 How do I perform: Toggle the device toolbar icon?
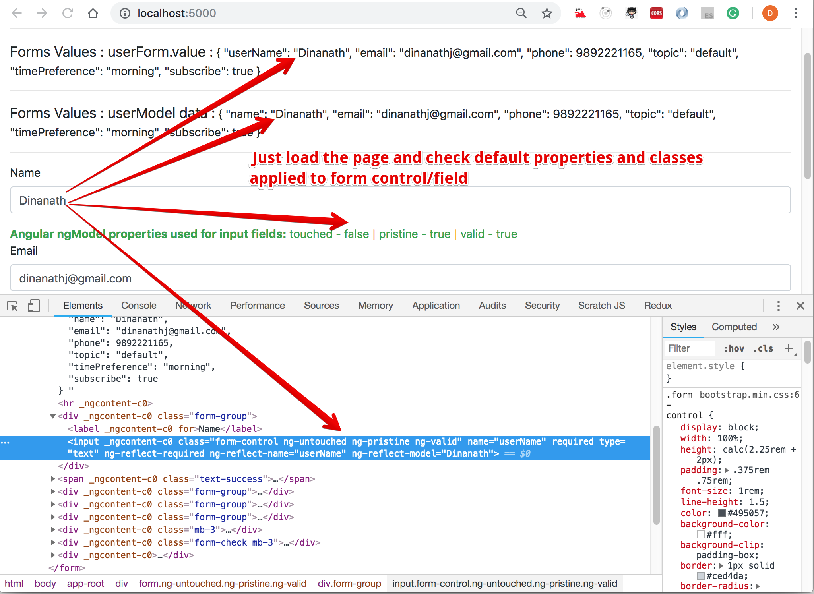33,306
